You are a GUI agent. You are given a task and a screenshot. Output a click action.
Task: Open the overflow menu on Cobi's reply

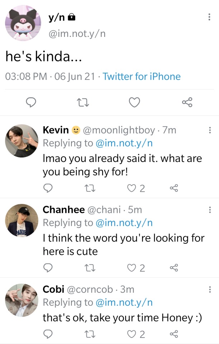pos(210,290)
